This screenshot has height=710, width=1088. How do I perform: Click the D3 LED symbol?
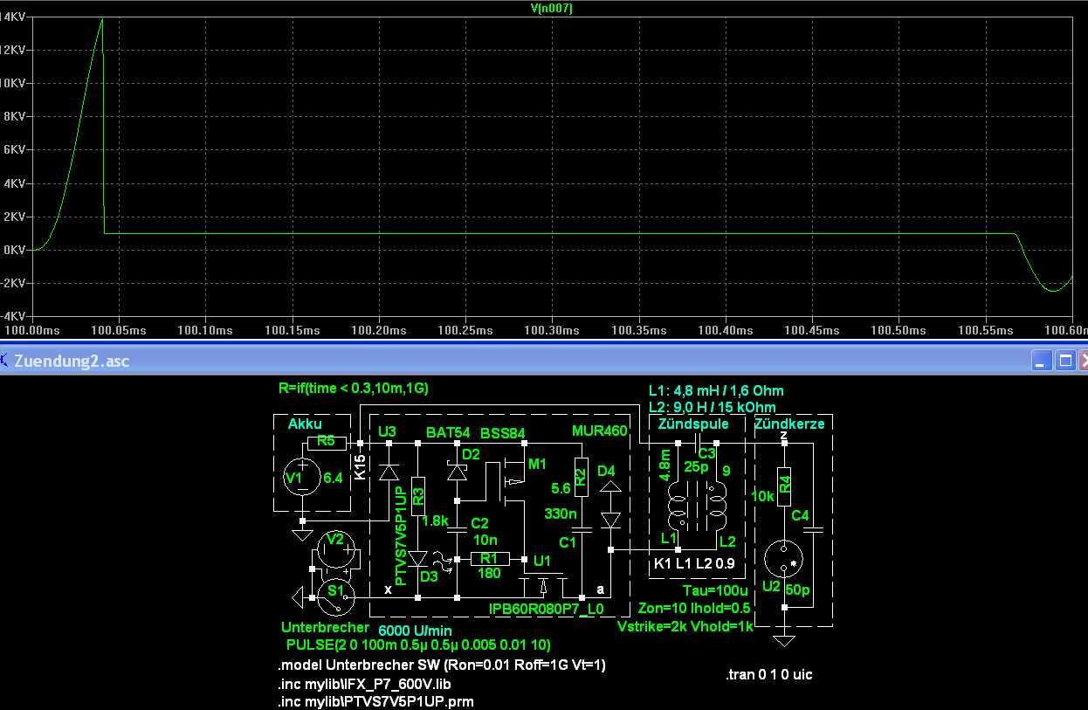pos(418,558)
